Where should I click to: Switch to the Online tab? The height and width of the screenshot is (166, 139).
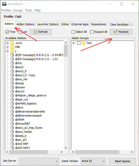(65, 24)
